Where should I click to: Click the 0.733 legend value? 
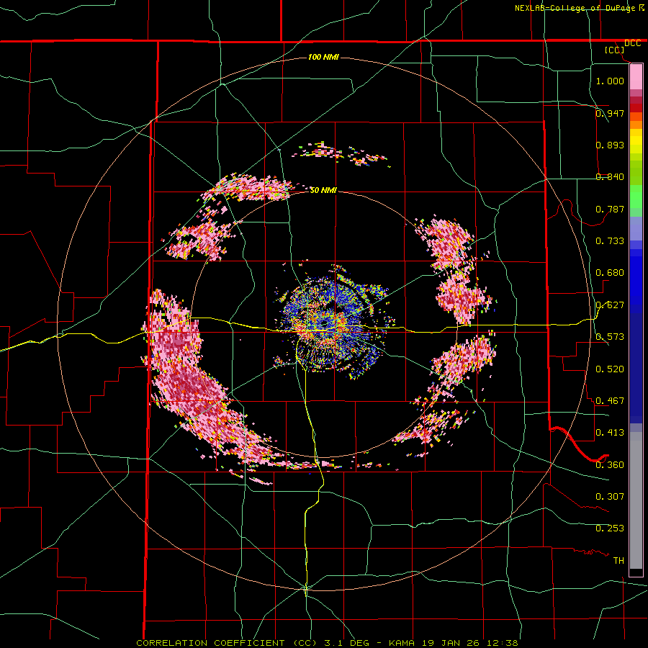610,241
